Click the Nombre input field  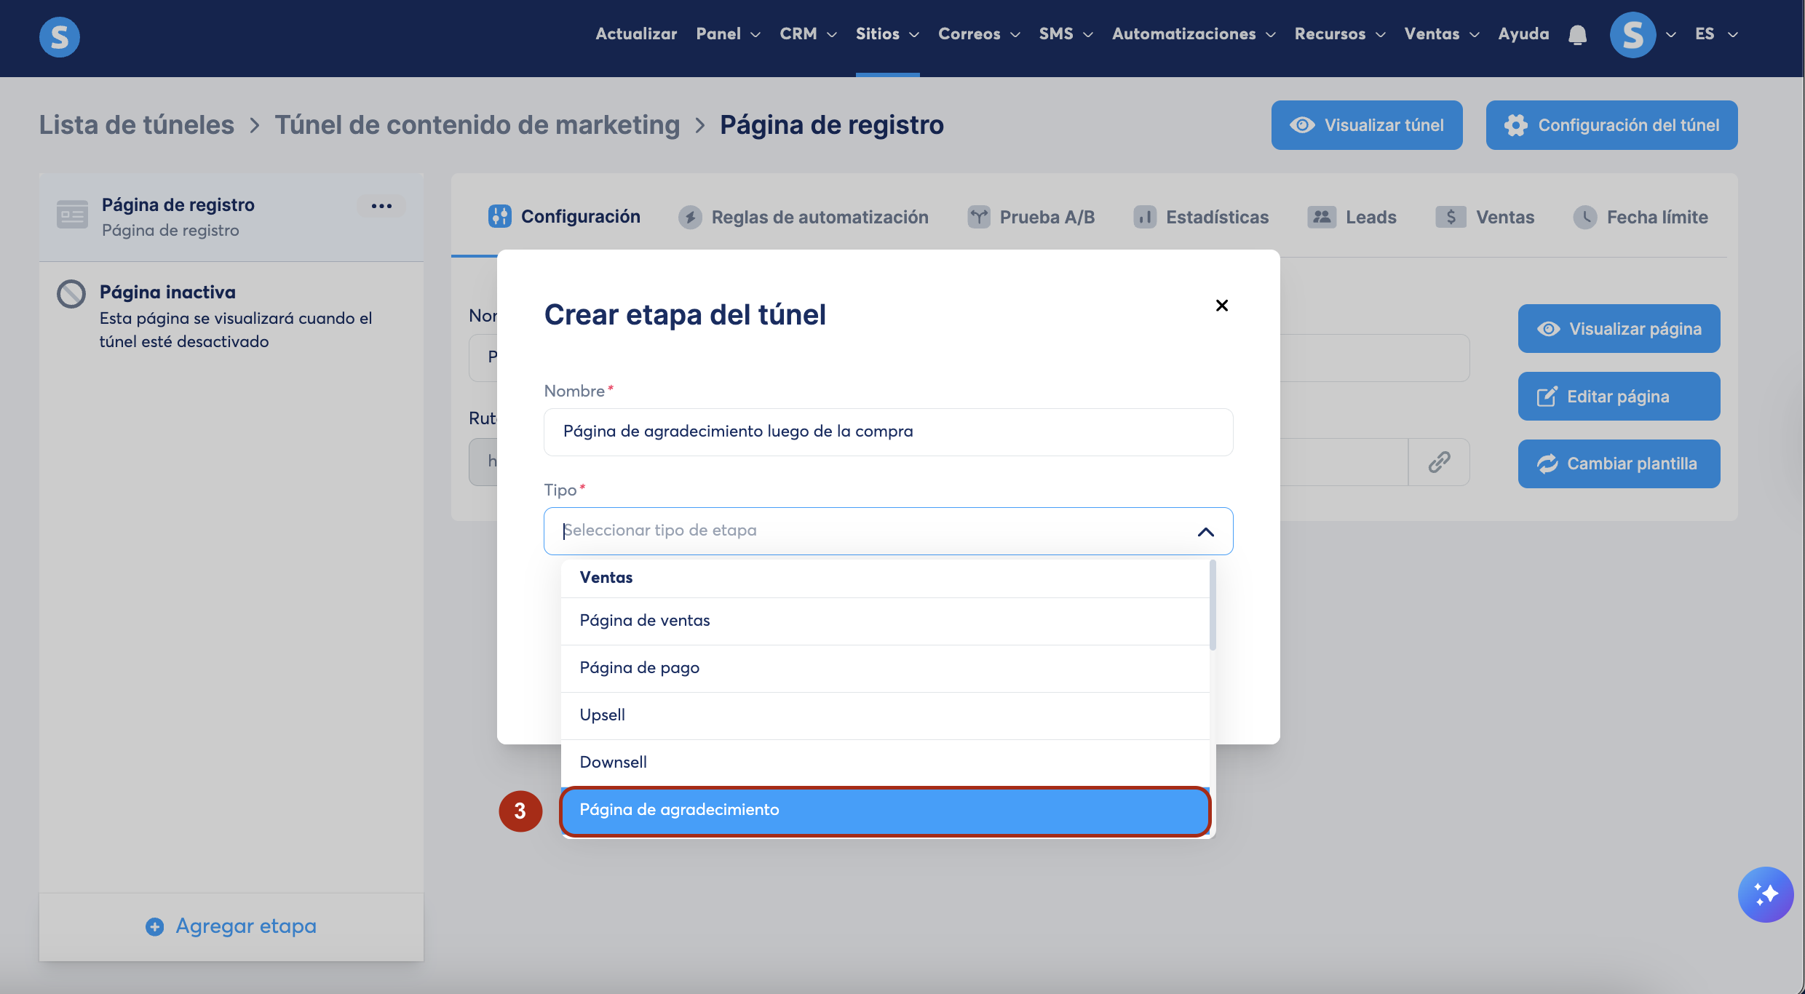pyautogui.click(x=888, y=432)
